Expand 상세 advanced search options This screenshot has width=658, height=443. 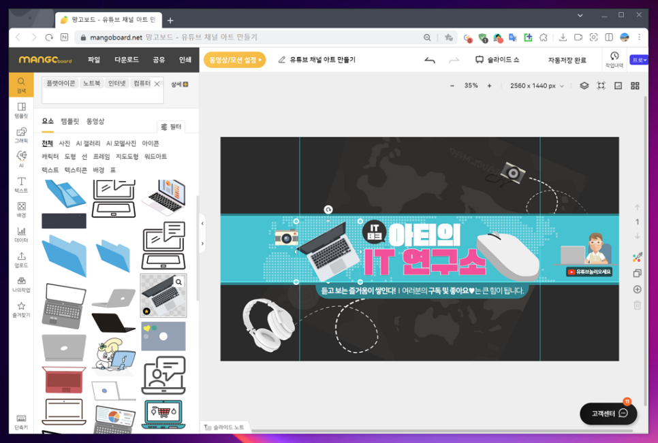[x=180, y=84]
